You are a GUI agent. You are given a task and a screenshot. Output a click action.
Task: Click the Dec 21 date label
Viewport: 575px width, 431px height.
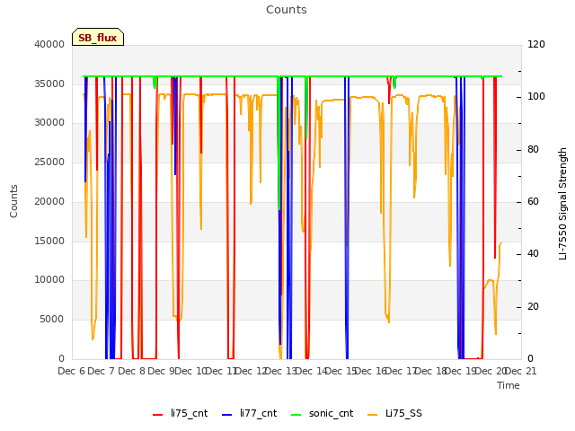coord(520,371)
